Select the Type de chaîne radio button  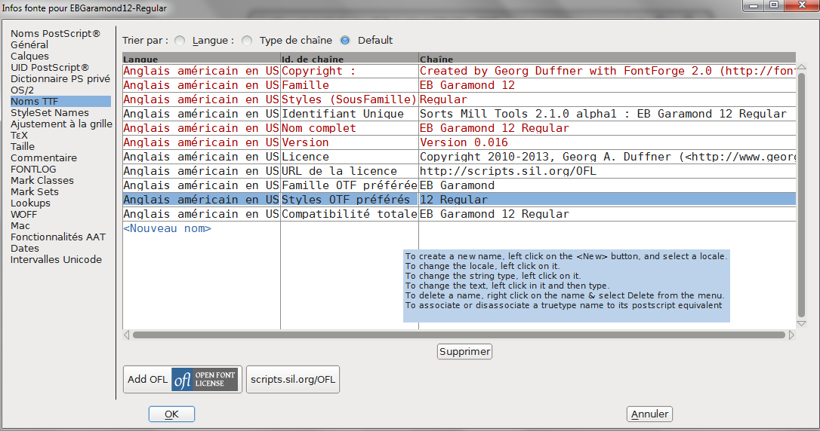tap(248, 41)
